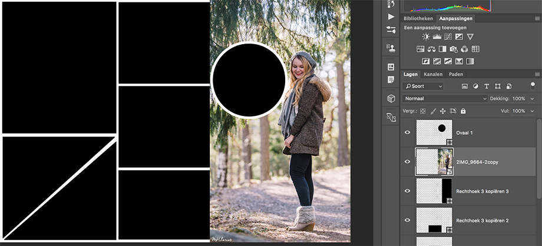
Task: Add a Brightness/Contrast adjustment
Action: pos(426,36)
